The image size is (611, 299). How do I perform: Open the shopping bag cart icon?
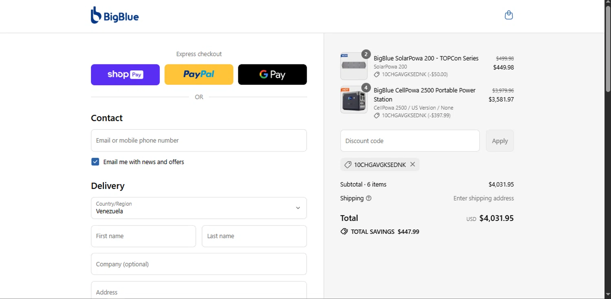509,15
